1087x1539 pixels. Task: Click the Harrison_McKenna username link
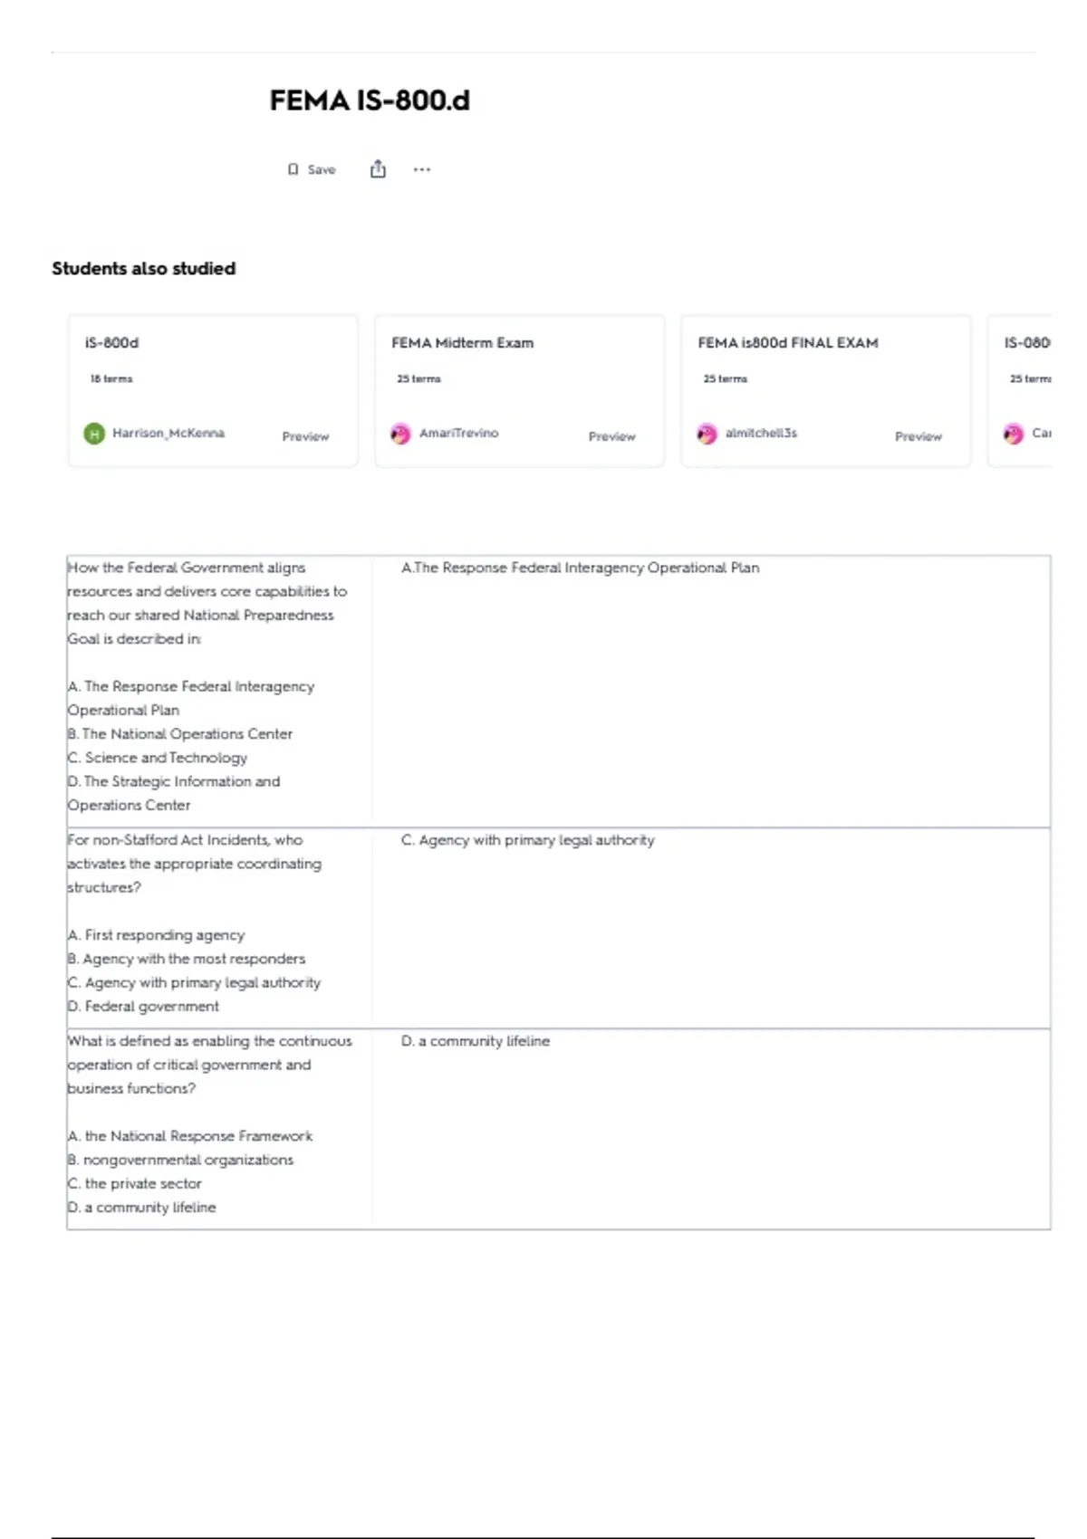click(168, 433)
